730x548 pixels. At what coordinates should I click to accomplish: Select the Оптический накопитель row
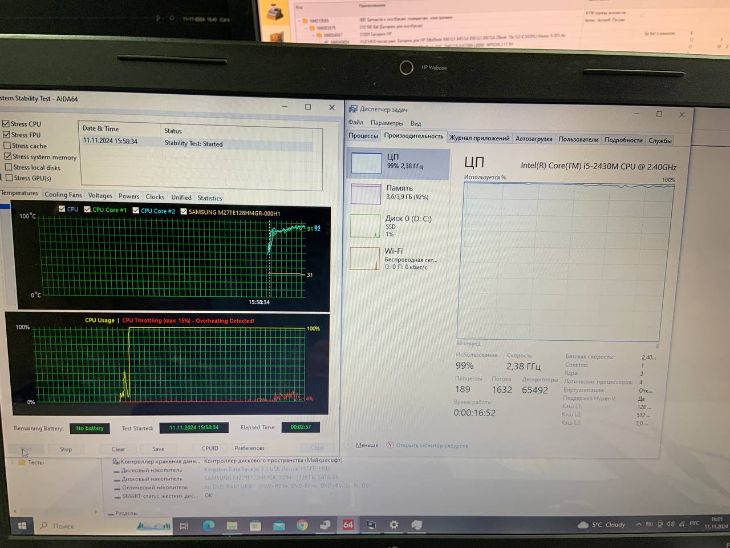pos(242,487)
